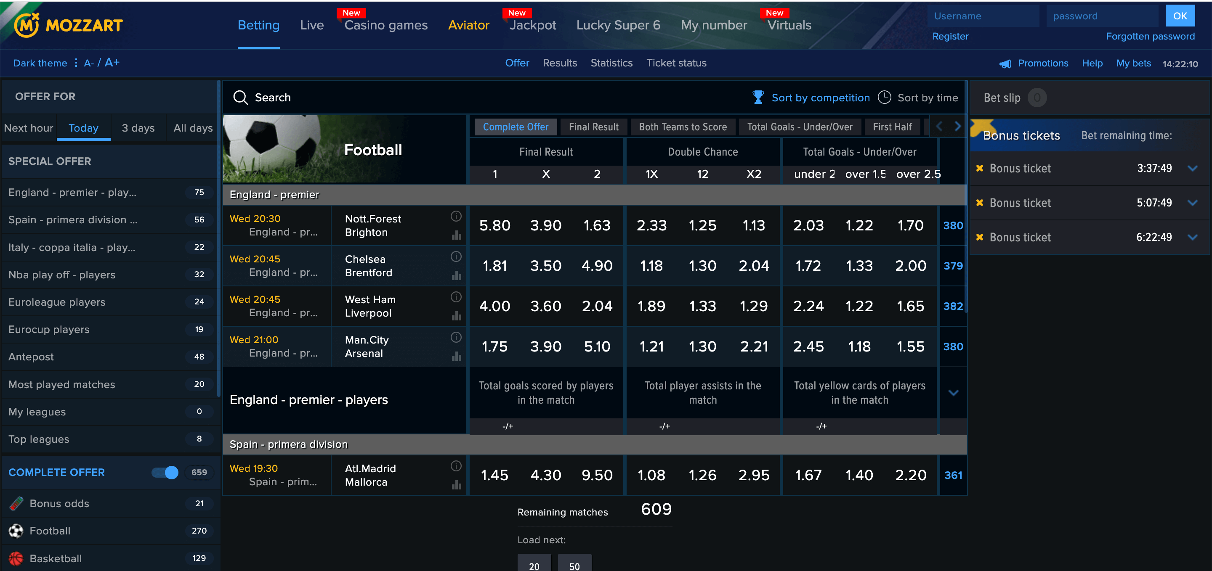The height and width of the screenshot is (571, 1212).
Task: Open Euroleague players special offer
Action: click(110, 302)
